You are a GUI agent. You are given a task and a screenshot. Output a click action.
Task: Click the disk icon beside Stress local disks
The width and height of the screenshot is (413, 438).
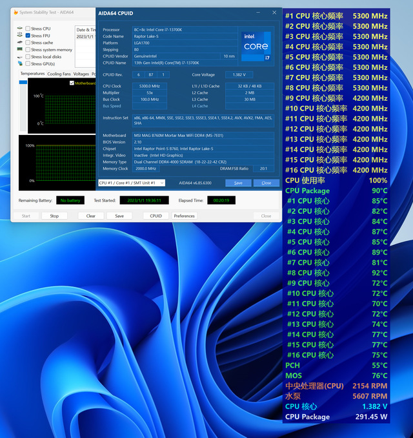coord(19,57)
